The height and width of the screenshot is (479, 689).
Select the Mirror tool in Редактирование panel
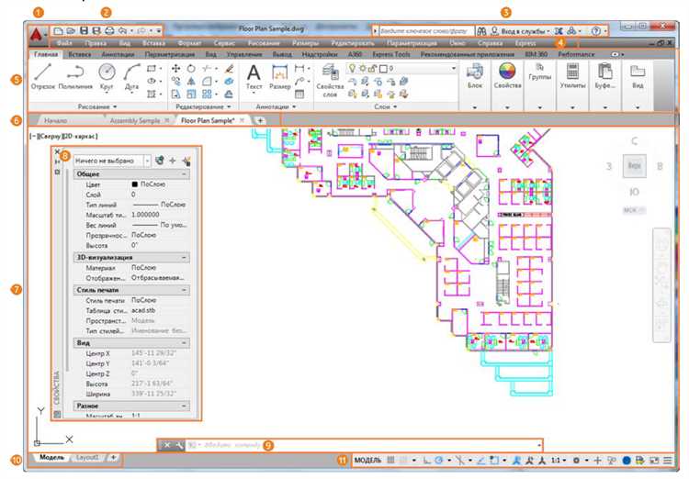pyautogui.click(x=191, y=82)
